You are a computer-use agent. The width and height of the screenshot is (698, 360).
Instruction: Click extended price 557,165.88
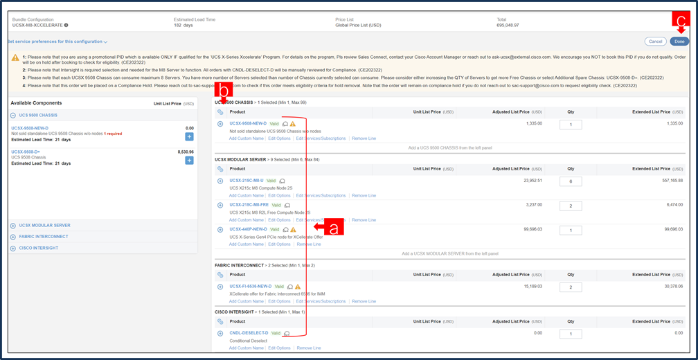coord(672,180)
